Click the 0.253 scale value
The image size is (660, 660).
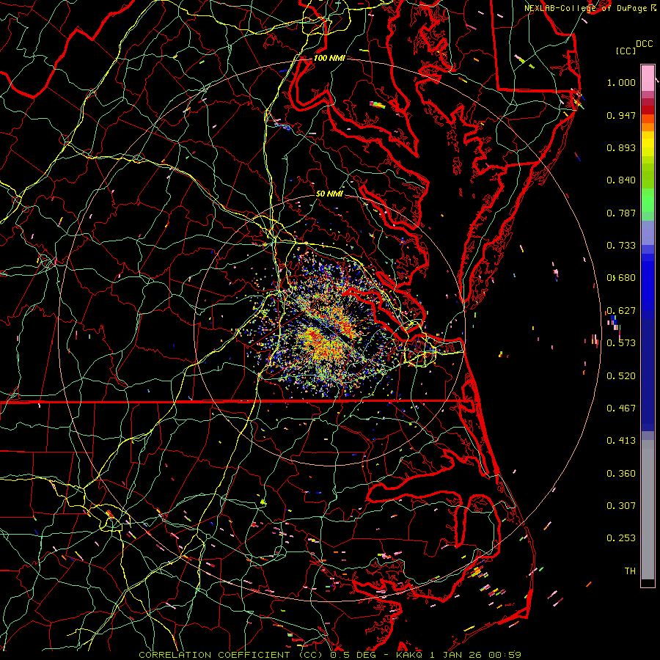tap(621, 538)
